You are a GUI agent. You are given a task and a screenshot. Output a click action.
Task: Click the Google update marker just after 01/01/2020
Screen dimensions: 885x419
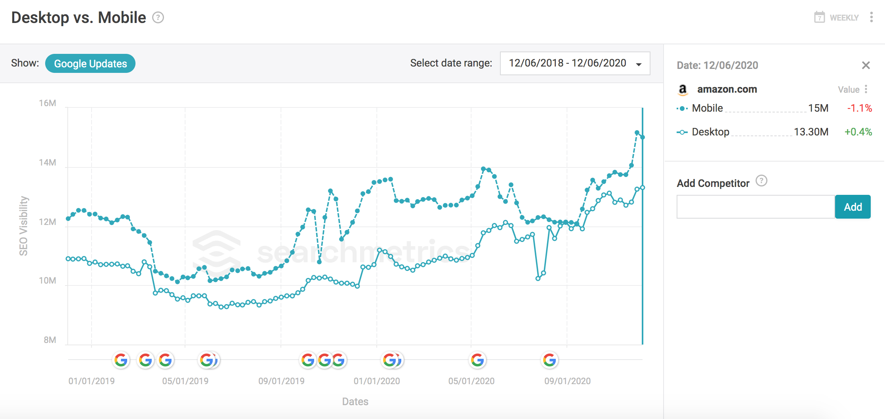click(390, 360)
